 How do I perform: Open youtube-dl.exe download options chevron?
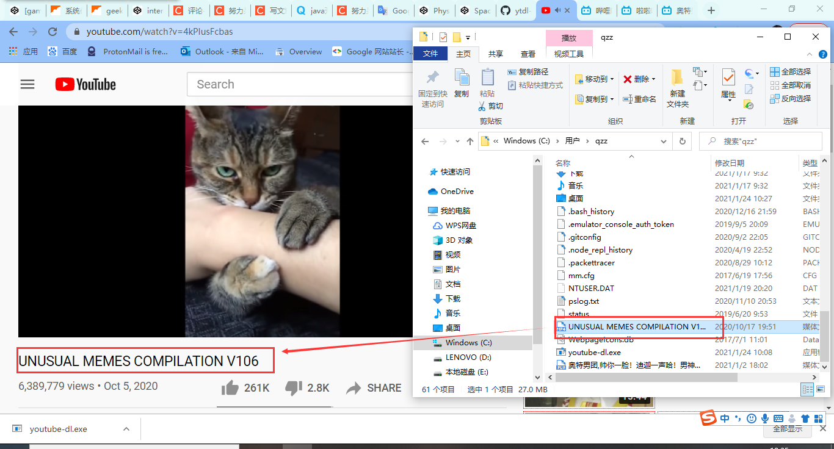click(126, 429)
